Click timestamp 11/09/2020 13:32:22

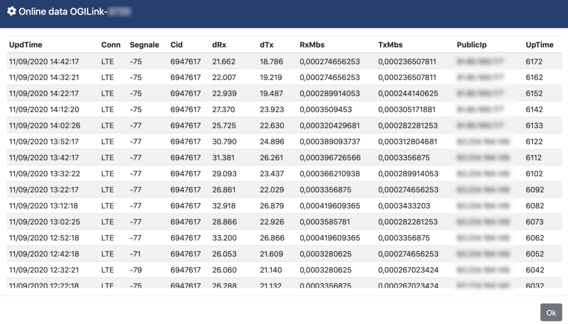pyautogui.click(x=44, y=174)
